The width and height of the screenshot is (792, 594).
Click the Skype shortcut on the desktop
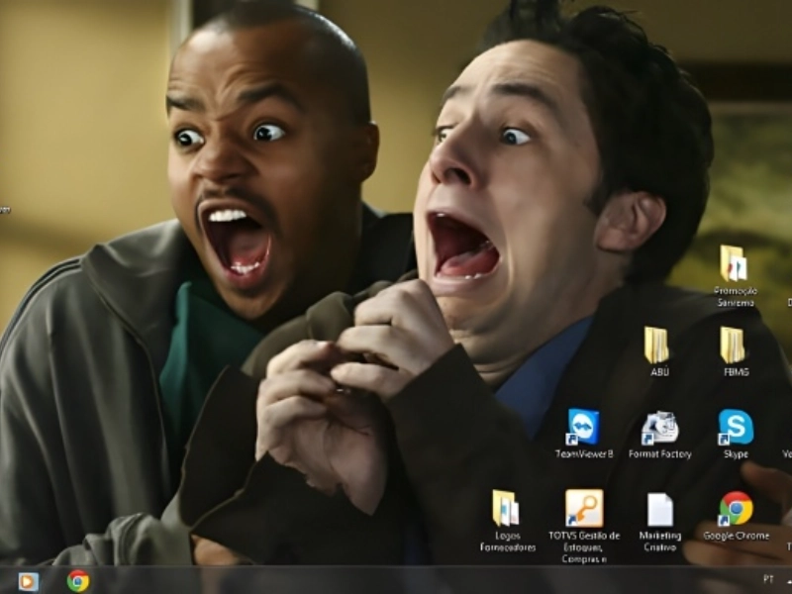coord(736,427)
